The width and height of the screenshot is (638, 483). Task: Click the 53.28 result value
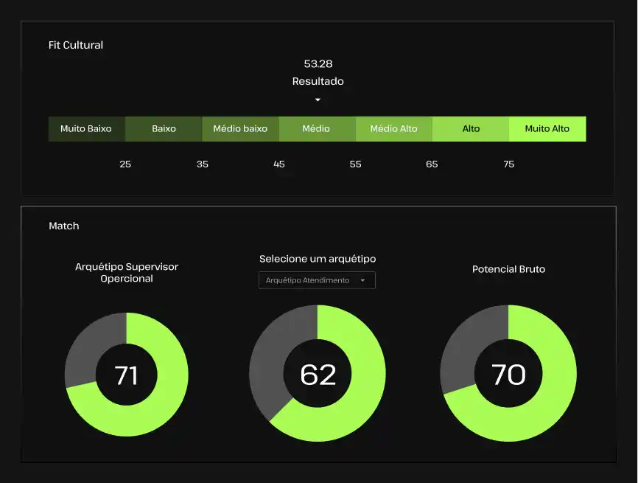318,64
